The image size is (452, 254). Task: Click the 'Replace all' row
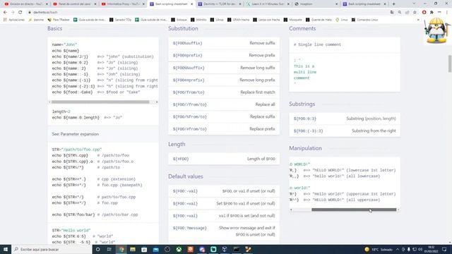[x=224, y=104]
